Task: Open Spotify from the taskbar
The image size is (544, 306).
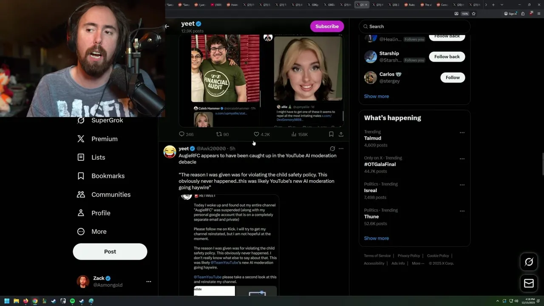Action: (x=72, y=301)
